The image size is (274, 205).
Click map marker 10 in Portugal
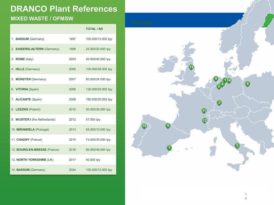pos(144,126)
